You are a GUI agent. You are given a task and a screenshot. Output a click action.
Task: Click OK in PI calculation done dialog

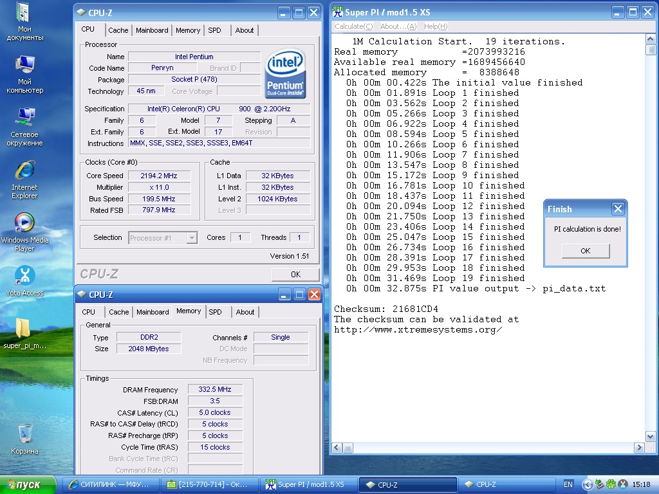586,251
